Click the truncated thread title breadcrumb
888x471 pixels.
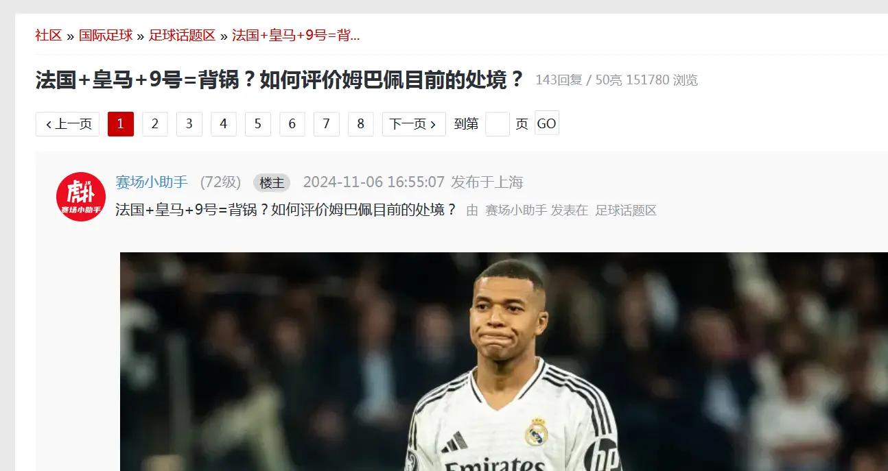click(296, 36)
